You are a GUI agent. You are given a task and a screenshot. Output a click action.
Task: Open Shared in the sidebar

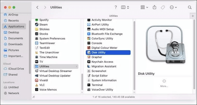(11, 75)
